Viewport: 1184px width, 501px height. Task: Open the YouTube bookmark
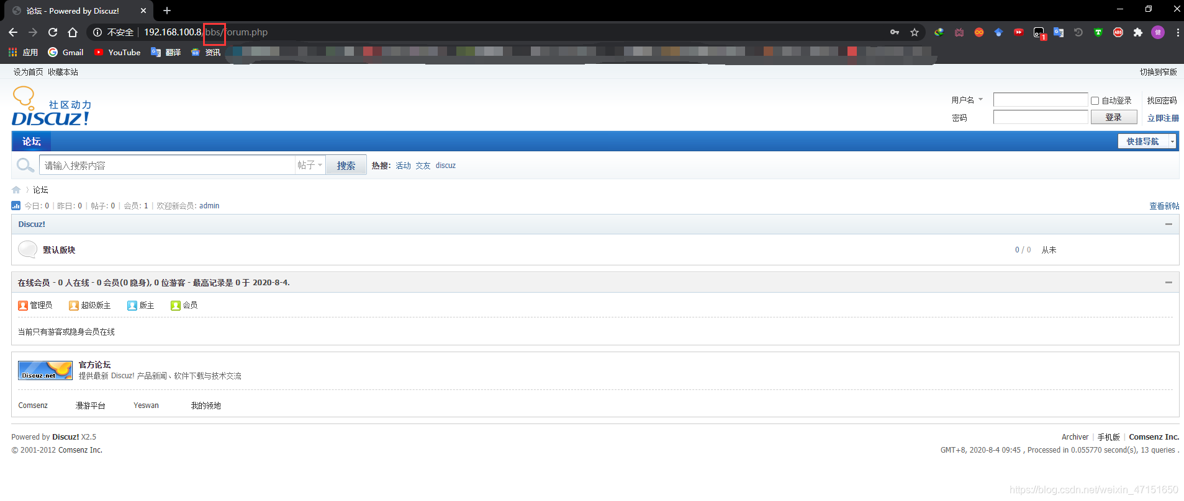pyautogui.click(x=117, y=52)
